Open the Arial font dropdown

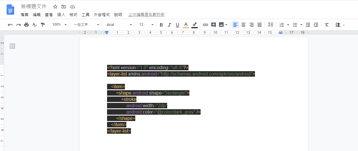click(x=119, y=25)
